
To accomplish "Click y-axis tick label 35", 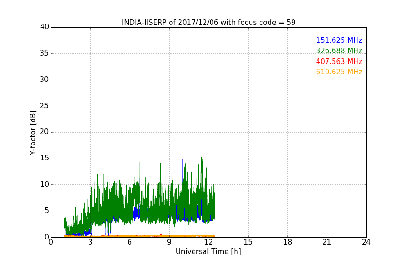I will [x=44, y=53].
